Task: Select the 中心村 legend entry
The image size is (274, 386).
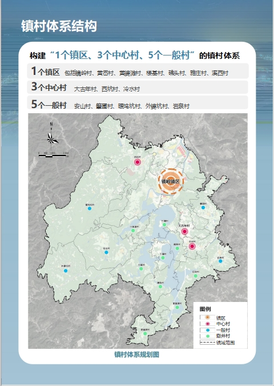Action: (215, 324)
